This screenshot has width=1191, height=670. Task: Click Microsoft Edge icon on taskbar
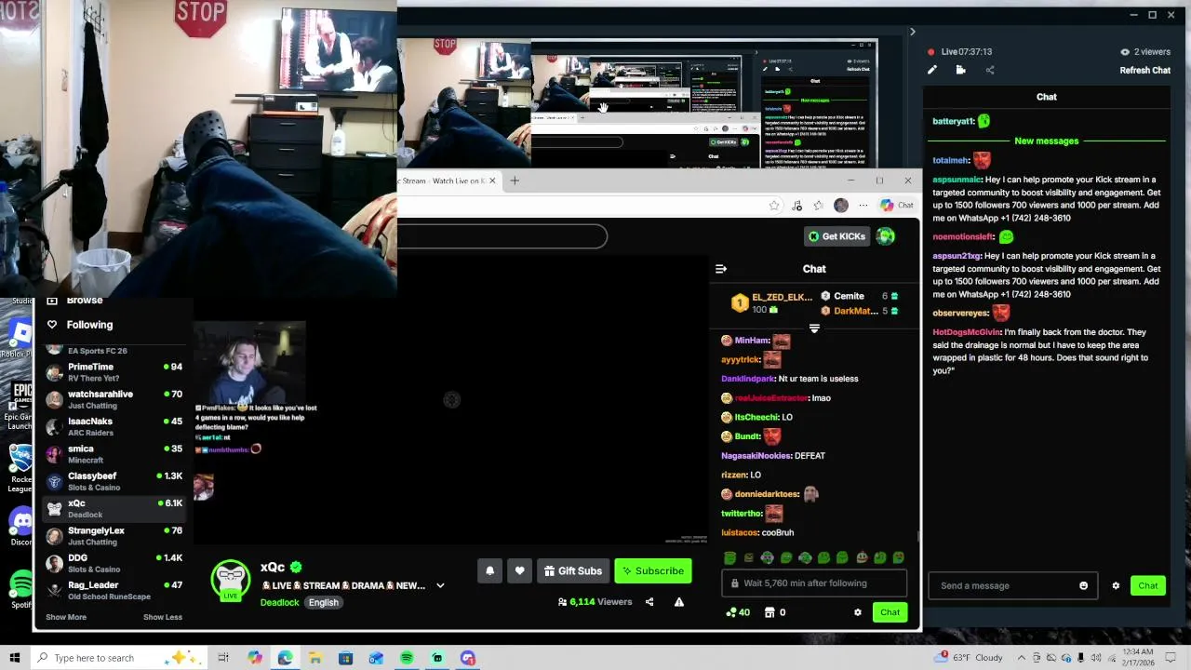pos(285,658)
